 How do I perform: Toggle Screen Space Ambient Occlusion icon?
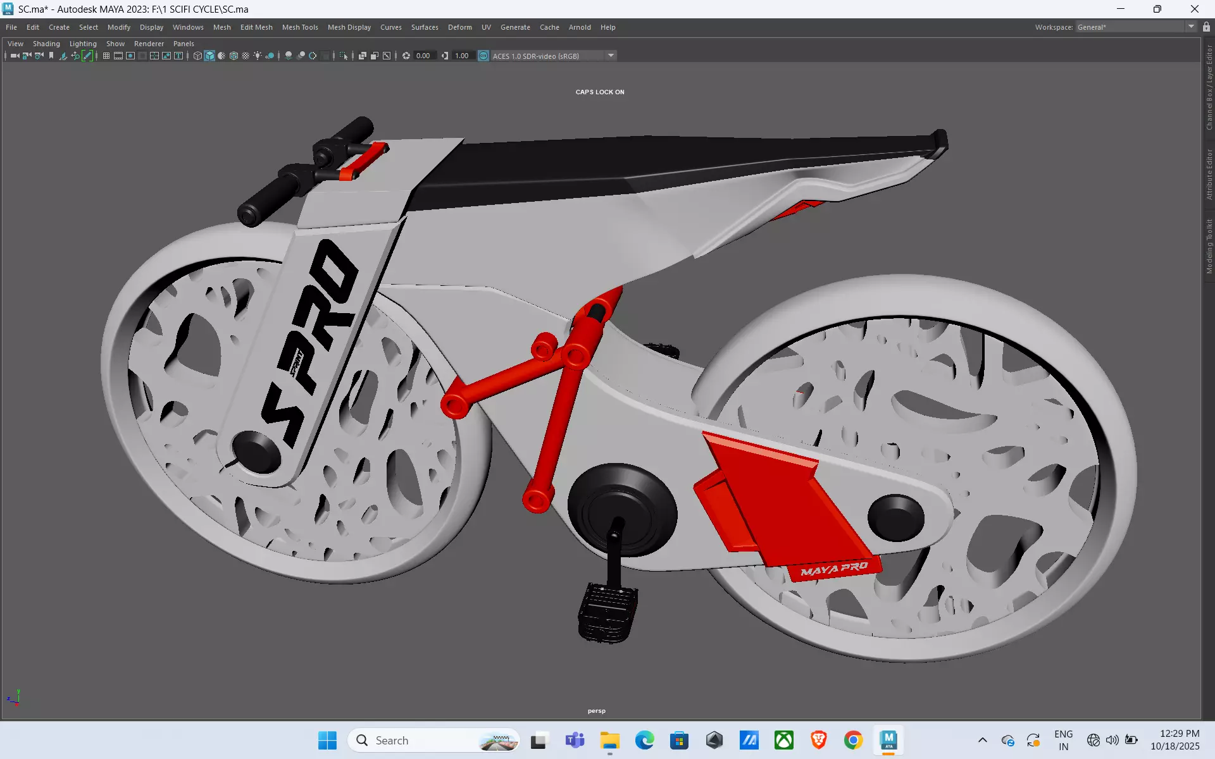[289, 56]
